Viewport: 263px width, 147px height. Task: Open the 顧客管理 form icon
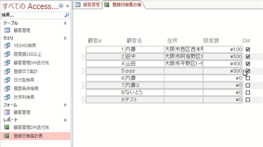click(7, 112)
